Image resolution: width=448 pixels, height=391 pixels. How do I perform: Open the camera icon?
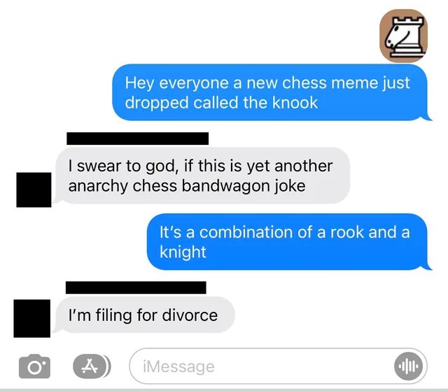pyautogui.click(x=34, y=367)
